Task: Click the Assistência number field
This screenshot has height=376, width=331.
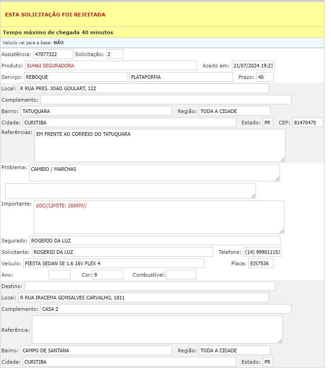Action: pos(53,54)
